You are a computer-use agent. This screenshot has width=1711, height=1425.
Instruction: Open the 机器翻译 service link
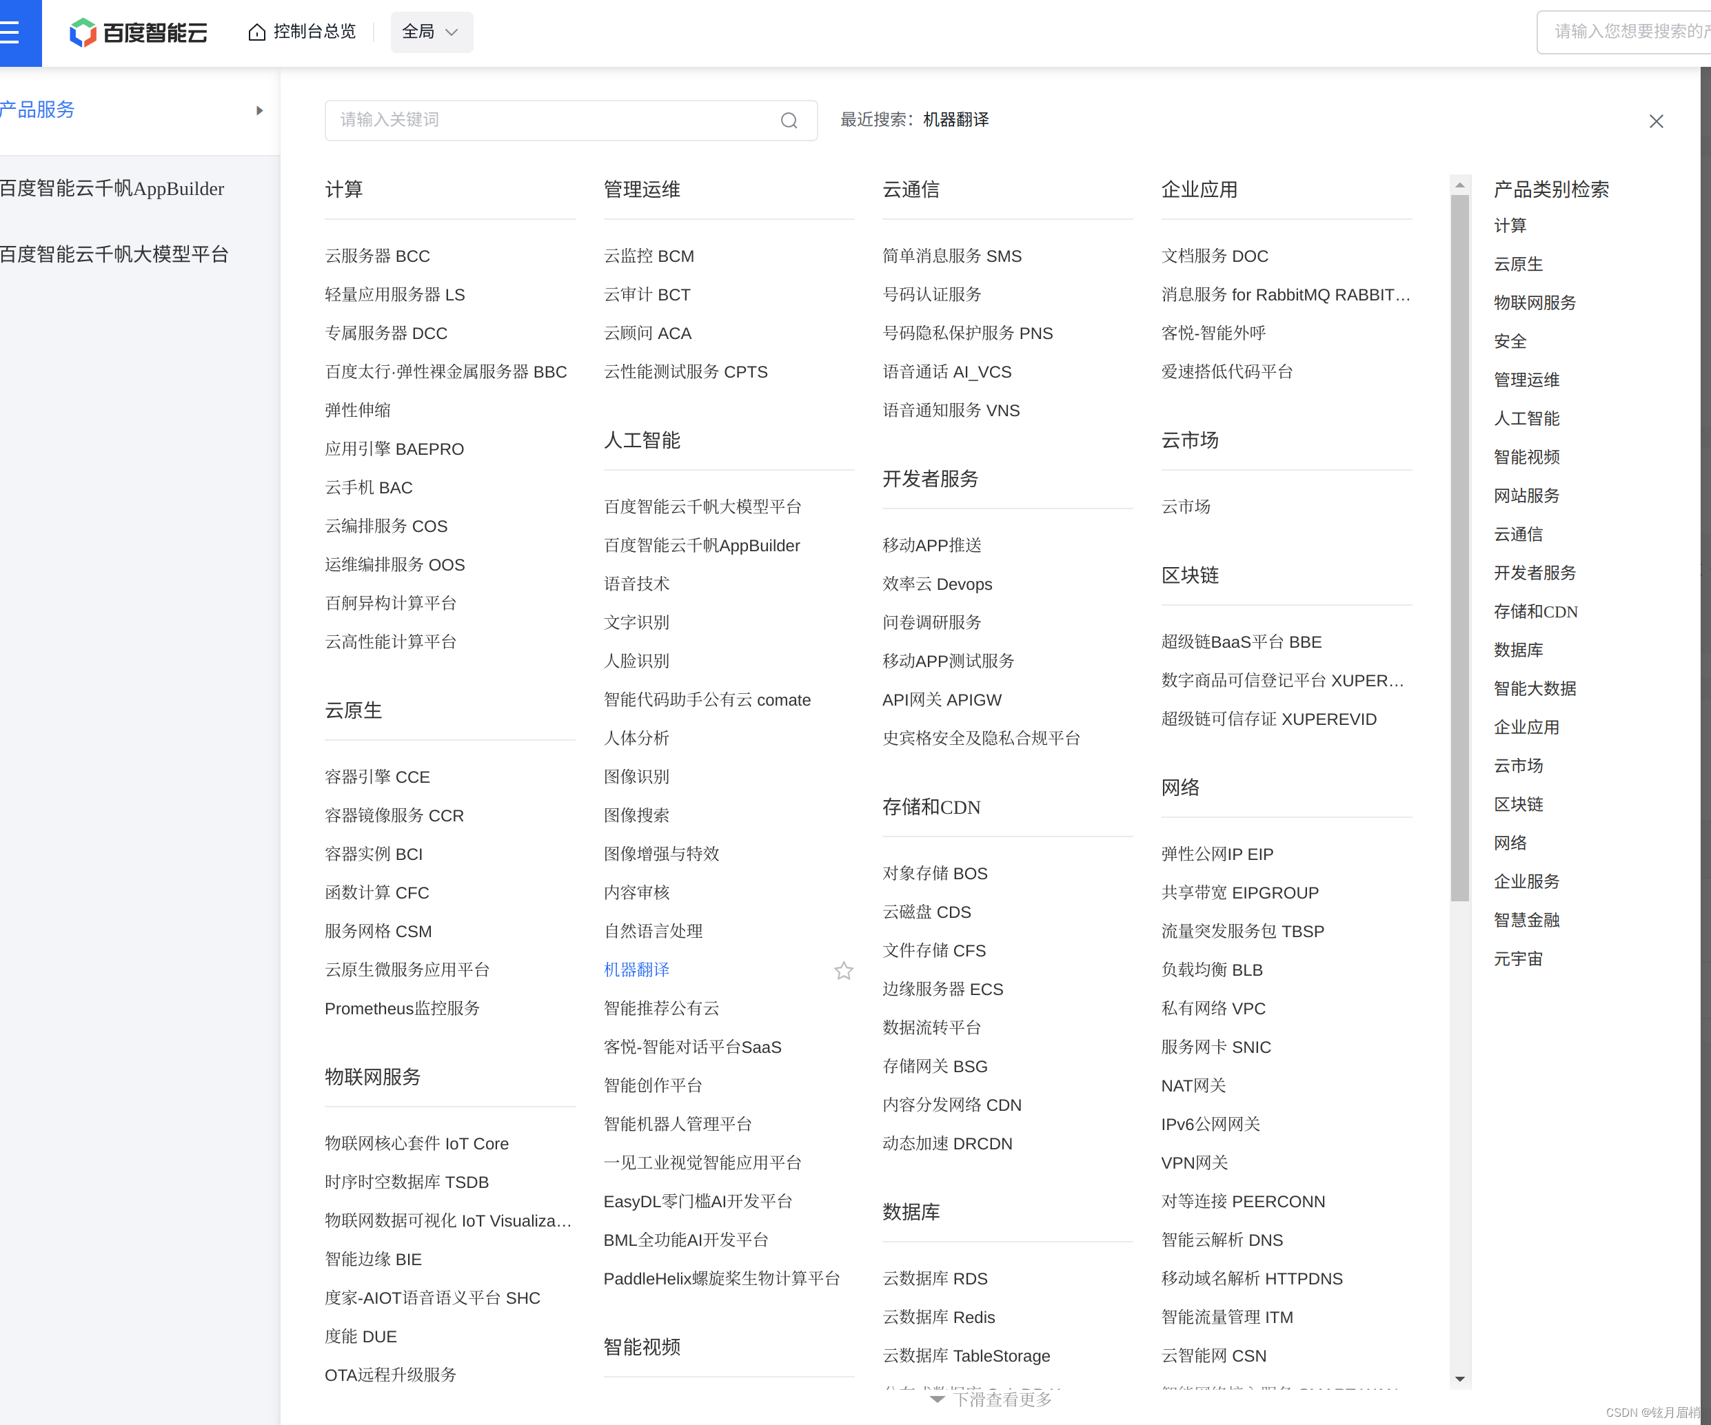[636, 970]
